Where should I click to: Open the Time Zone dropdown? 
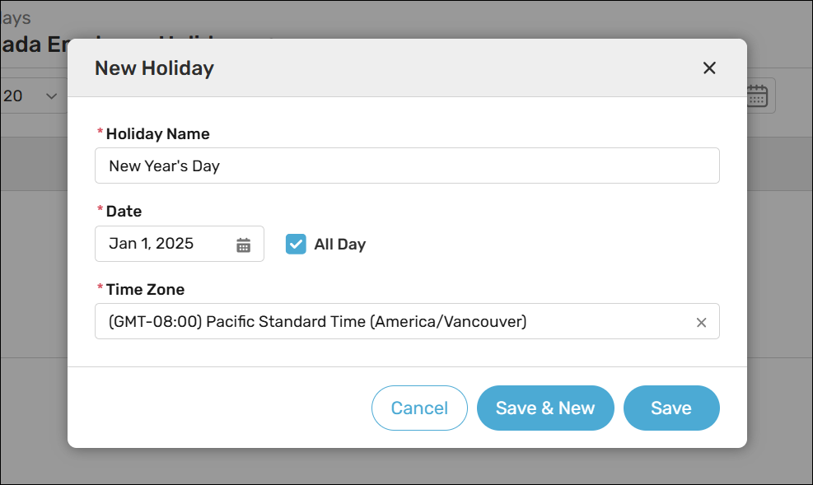click(x=395, y=322)
